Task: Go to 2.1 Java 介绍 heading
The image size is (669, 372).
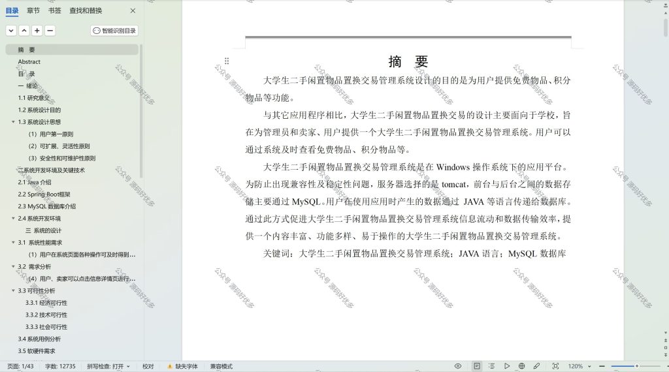Action: [x=35, y=182]
